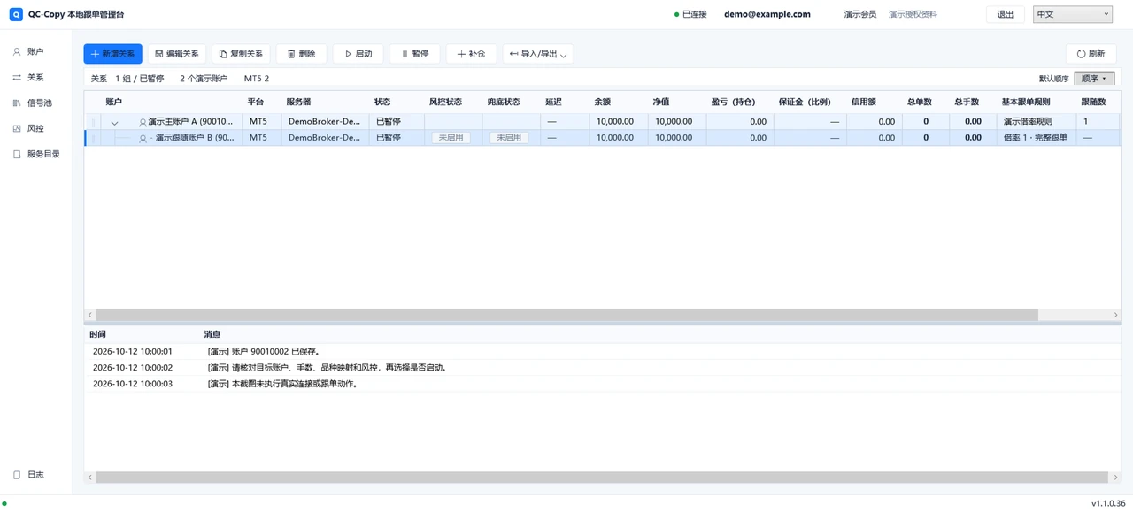The width and height of the screenshot is (1133, 512).
Task: Click the 风控状态 column header
Action: pyautogui.click(x=445, y=102)
